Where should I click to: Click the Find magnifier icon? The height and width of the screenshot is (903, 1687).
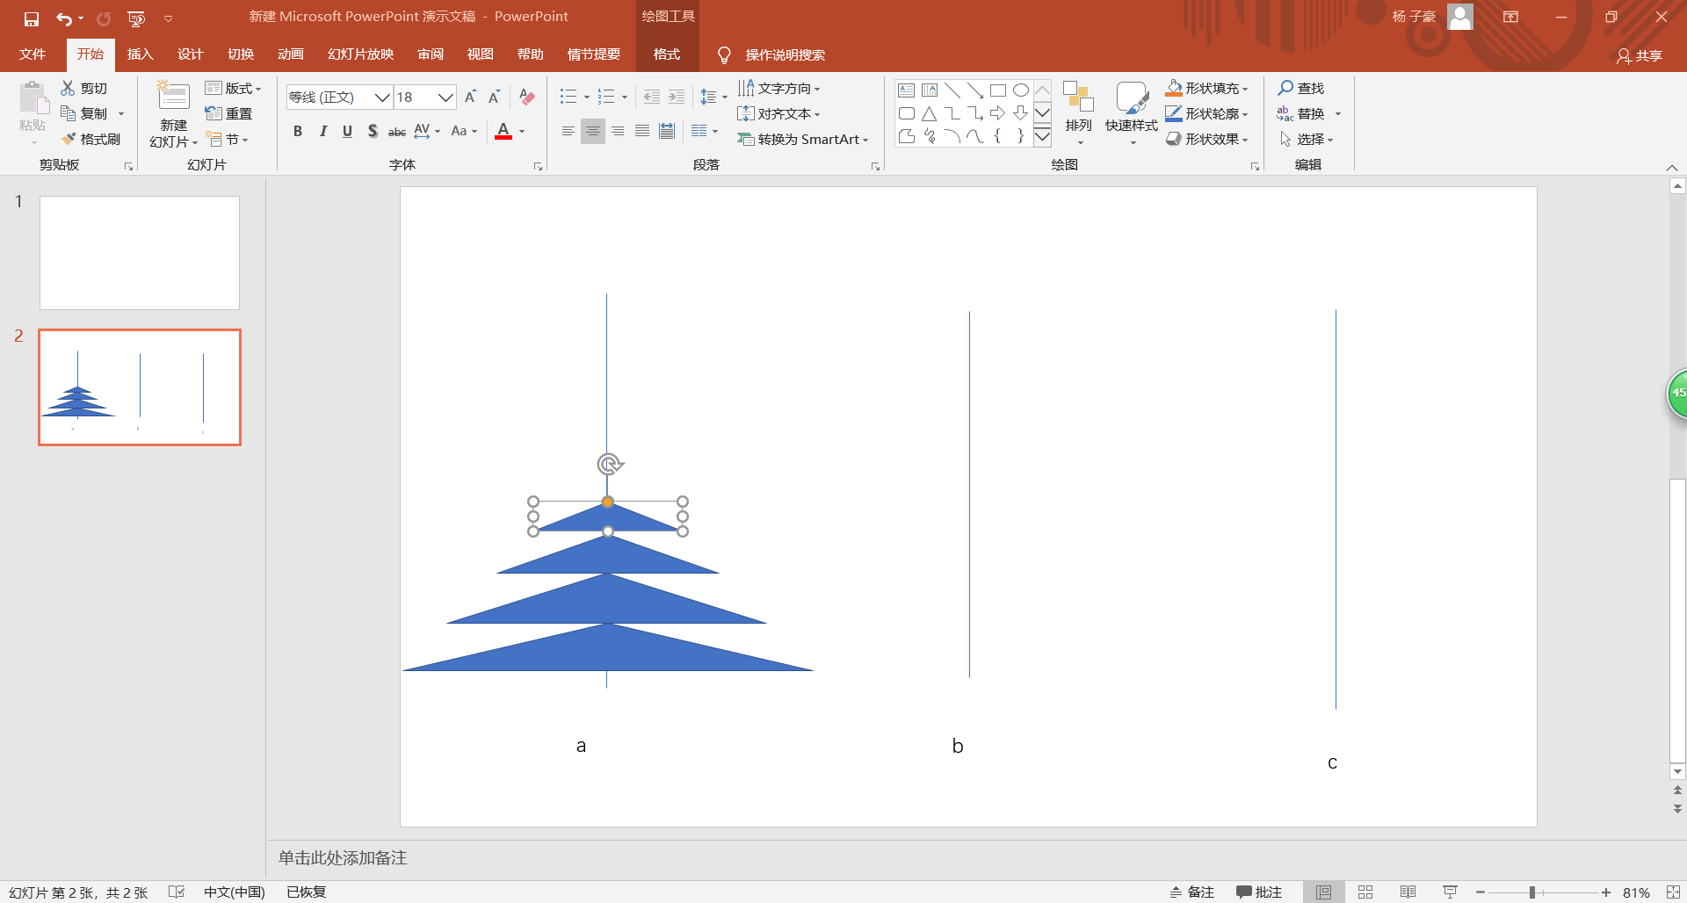point(1285,88)
